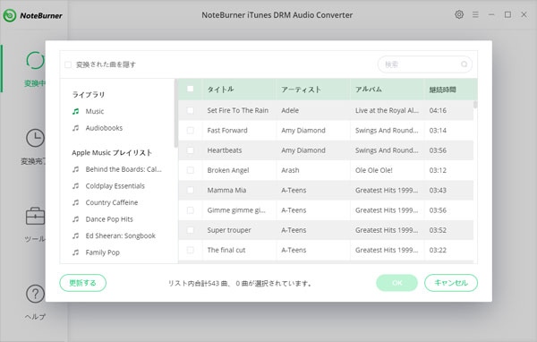Click the note icon beside Family Pop
This screenshot has width=537, height=342.
point(76,252)
